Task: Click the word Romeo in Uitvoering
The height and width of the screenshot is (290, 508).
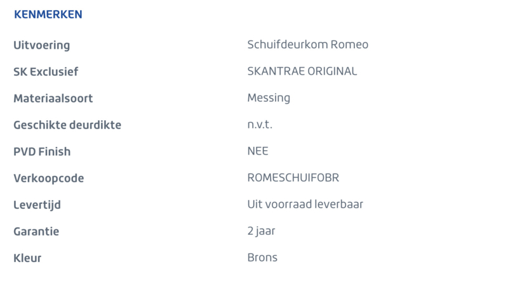Action: click(x=349, y=44)
